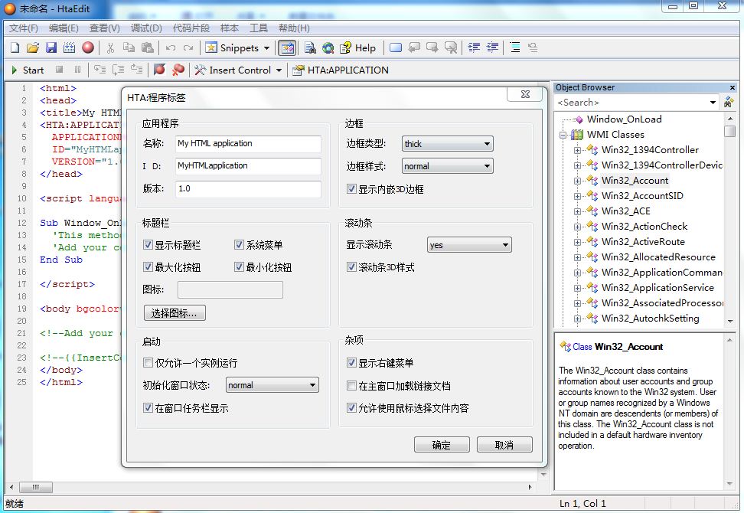Close the Object Browser panel
Screen dimensions: 744x513
tap(733, 88)
